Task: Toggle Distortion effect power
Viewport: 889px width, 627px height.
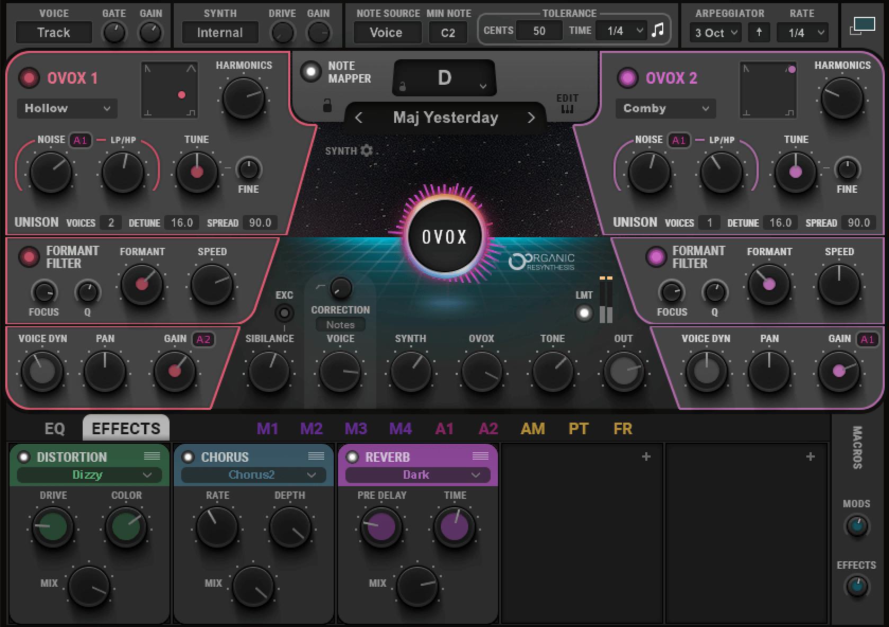Action: (24, 457)
